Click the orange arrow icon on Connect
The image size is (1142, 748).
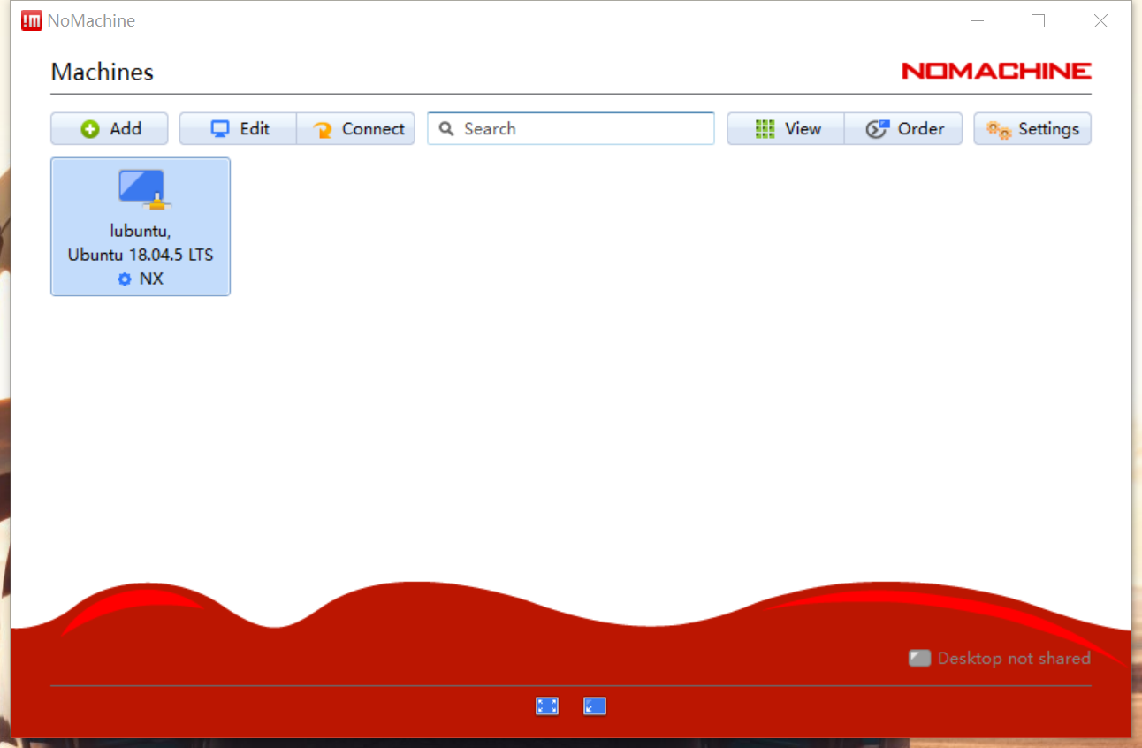coord(323,130)
